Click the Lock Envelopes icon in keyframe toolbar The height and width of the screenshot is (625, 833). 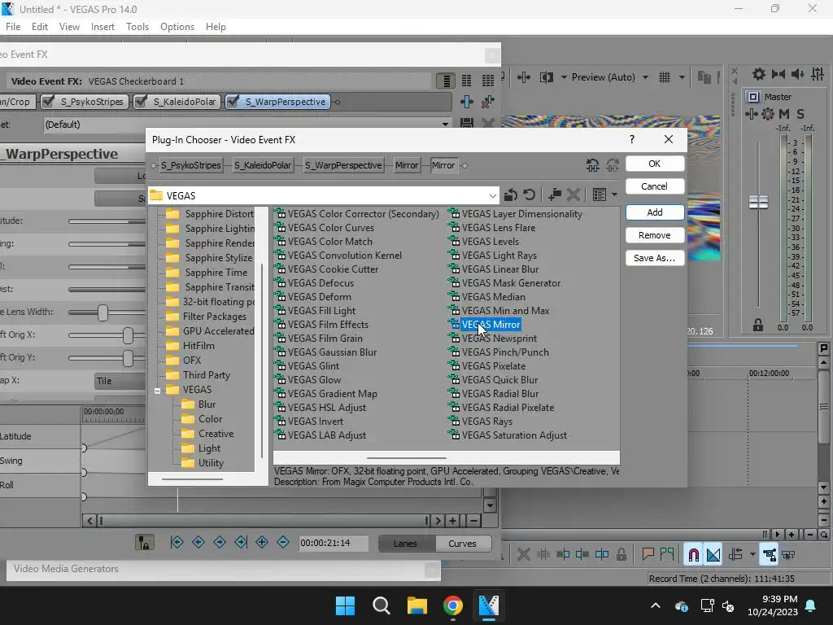coord(145,543)
